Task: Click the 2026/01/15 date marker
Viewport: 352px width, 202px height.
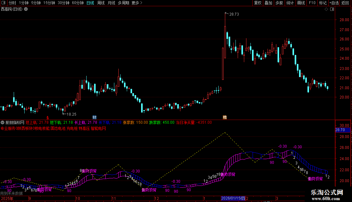Action: 233,198
